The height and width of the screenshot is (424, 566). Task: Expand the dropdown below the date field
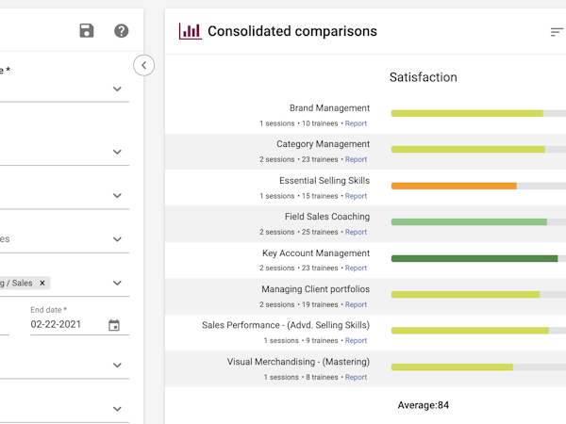tap(117, 366)
